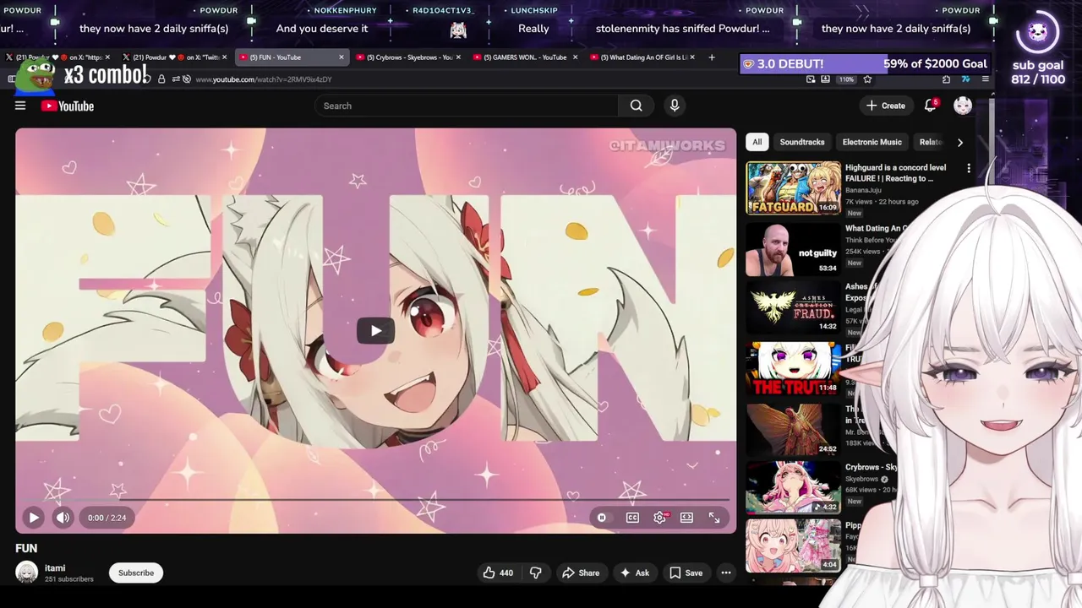This screenshot has width=1082, height=608.
Task: Open the 'not guilty' 53:34 video thumbnail
Action: pyautogui.click(x=793, y=249)
